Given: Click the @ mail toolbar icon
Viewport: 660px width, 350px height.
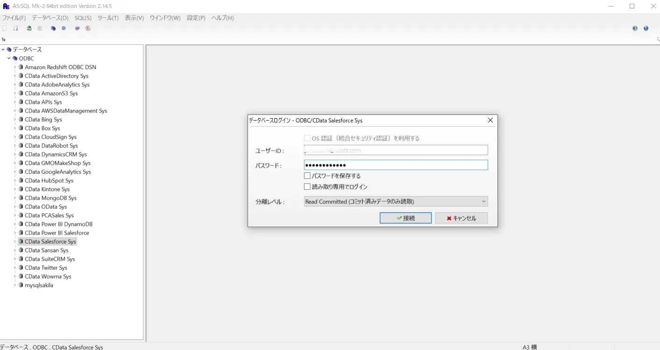Looking at the screenshot, I should point(77,28).
